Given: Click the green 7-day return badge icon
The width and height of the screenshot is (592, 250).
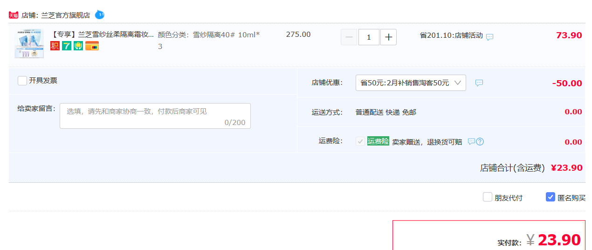Looking at the screenshot, I should [x=67, y=46].
